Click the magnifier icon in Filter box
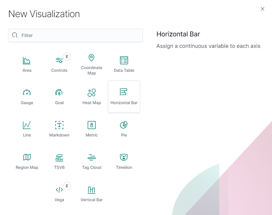 pos(15,35)
